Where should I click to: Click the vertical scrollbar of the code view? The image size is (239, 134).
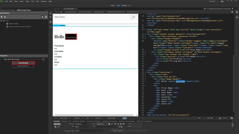tap(233, 83)
